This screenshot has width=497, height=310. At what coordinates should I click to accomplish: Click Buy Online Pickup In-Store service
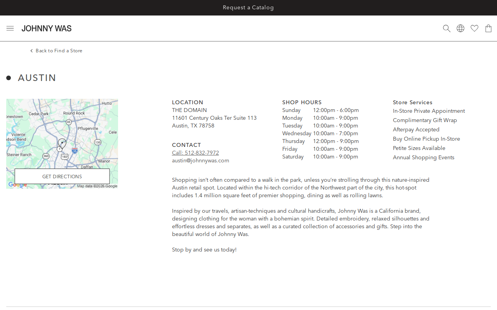pos(426,139)
